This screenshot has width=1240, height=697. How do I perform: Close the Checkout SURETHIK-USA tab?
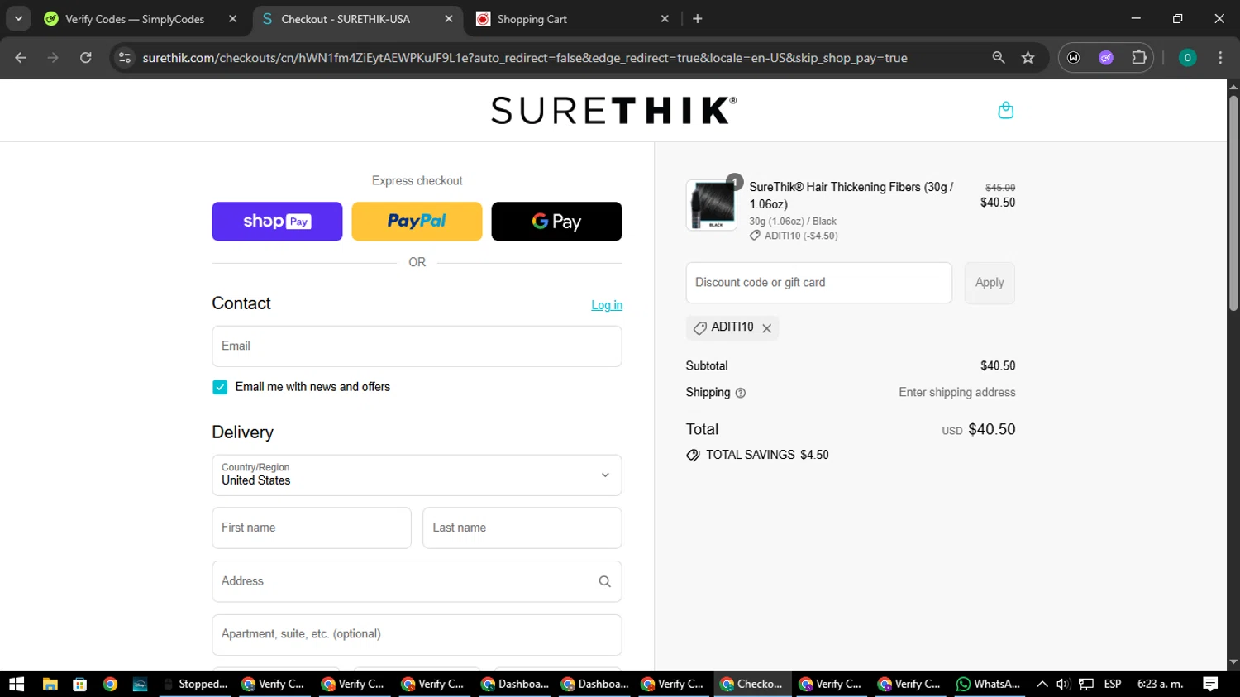point(448,19)
